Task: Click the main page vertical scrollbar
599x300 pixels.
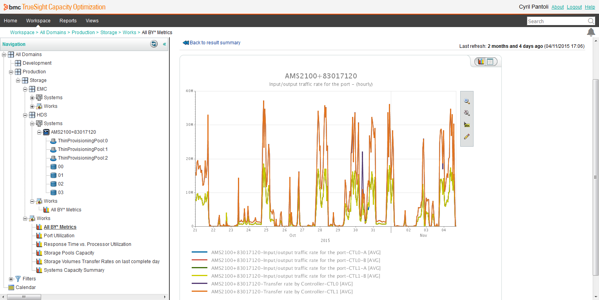Action: 596,177
